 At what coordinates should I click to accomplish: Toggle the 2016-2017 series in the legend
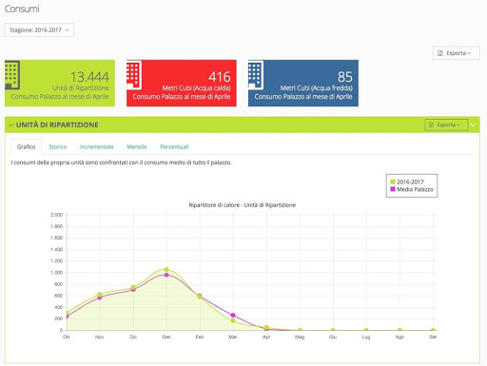[x=407, y=182]
